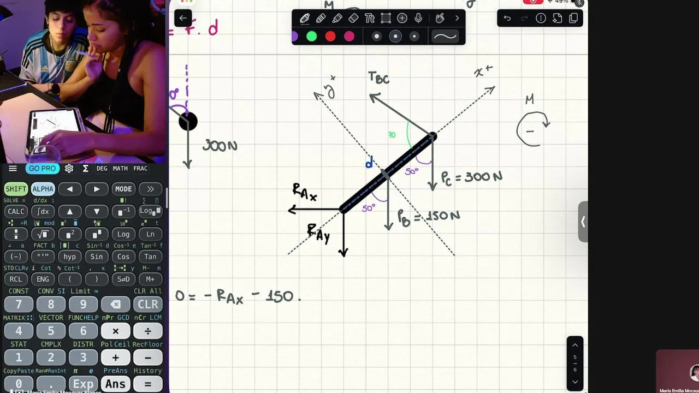Toggle the SHIFT key
The height and width of the screenshot is (393, 699).
click(16, 189)
